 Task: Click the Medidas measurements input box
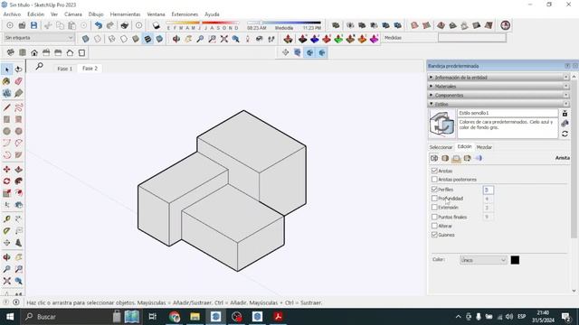pyautogui.click(x=472, y=38)
